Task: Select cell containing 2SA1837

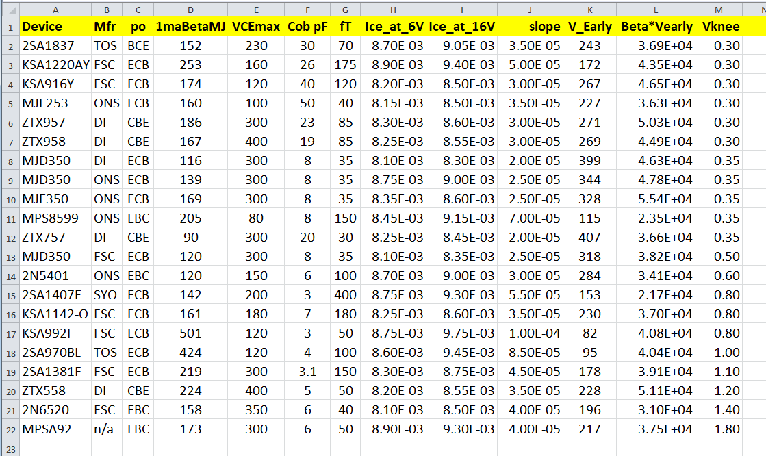Action: point(55,46)
